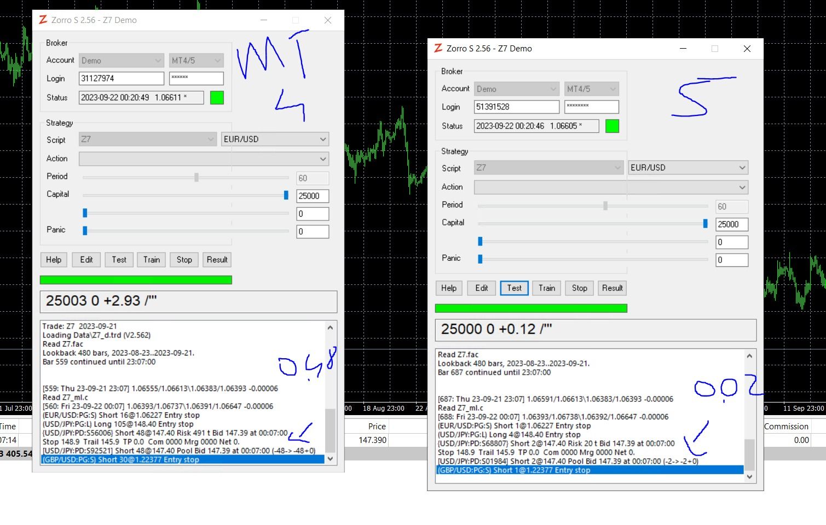Open EUR/USD asset dropdown in left window

tap(275, 139)
